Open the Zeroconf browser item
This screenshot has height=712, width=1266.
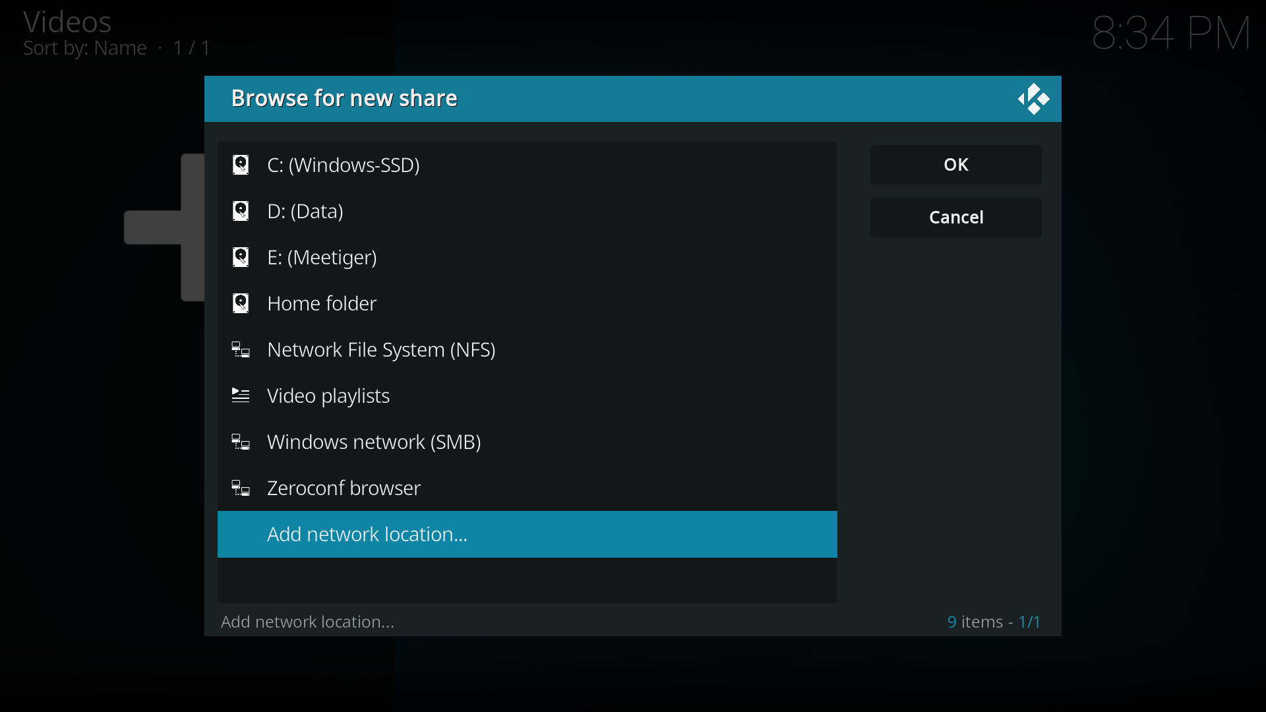click(344, 488)
